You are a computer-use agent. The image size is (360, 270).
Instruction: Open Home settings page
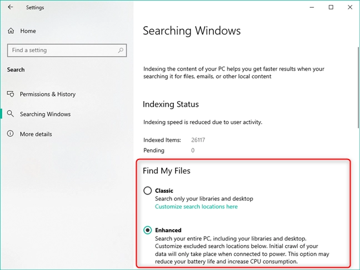[x=28, y=31]
